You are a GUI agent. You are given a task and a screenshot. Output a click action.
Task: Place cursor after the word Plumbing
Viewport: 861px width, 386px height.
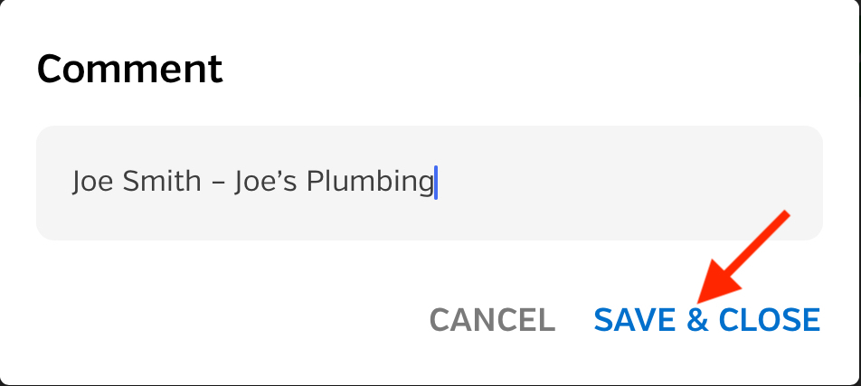pyautogui.click(x=435, y=183)
